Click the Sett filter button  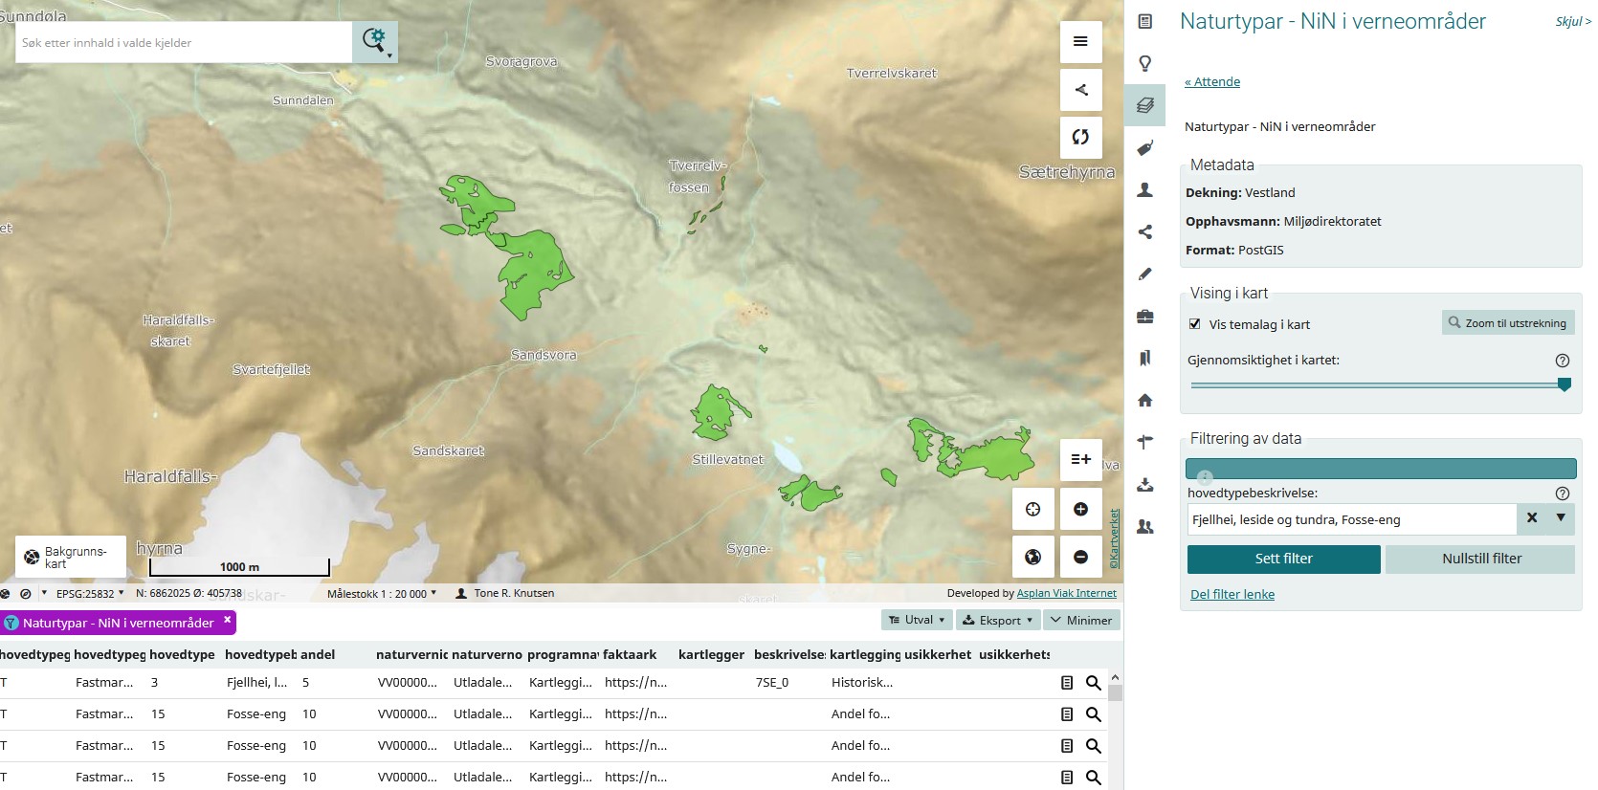pyautogui.click(x=1283, y=559)
